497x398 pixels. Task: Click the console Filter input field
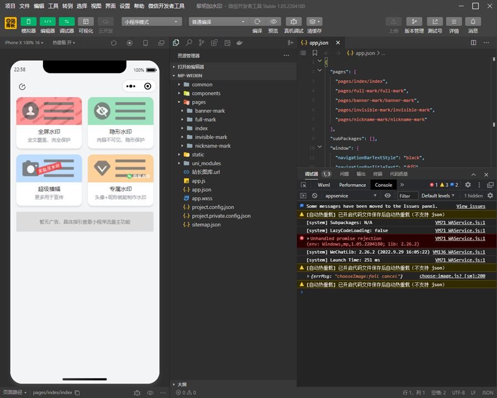(408, 196)
